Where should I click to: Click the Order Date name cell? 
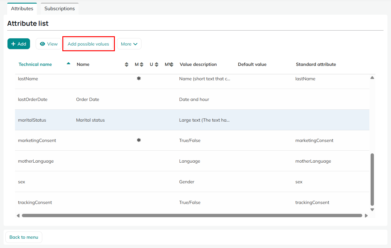point(88,99)
